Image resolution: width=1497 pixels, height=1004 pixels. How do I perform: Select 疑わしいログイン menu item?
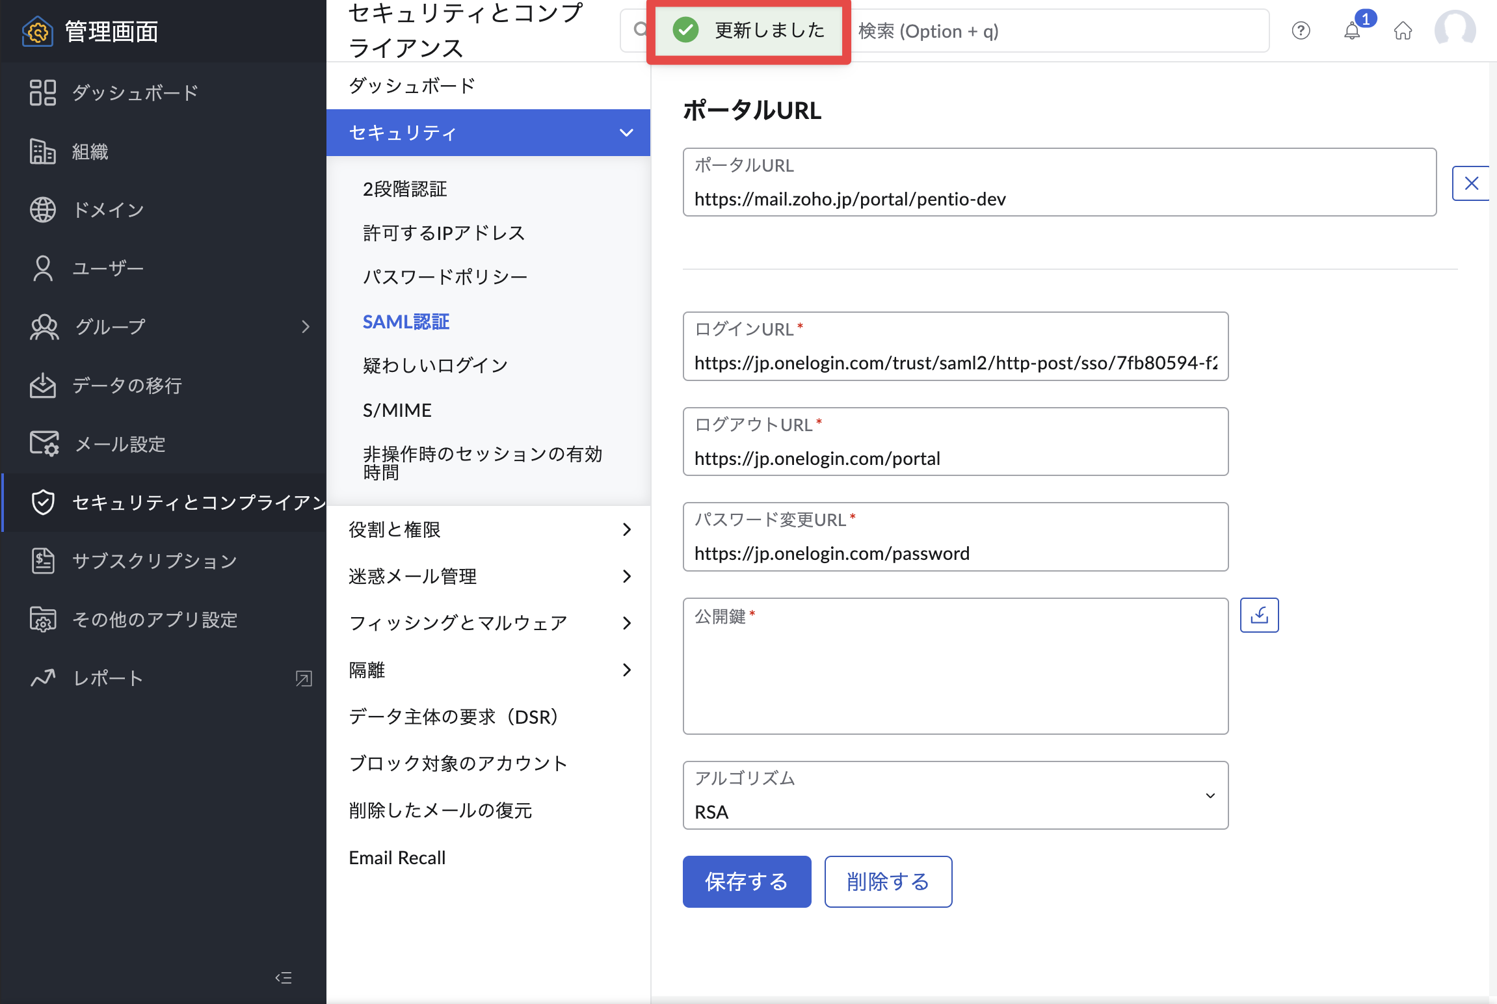(435, 365)
